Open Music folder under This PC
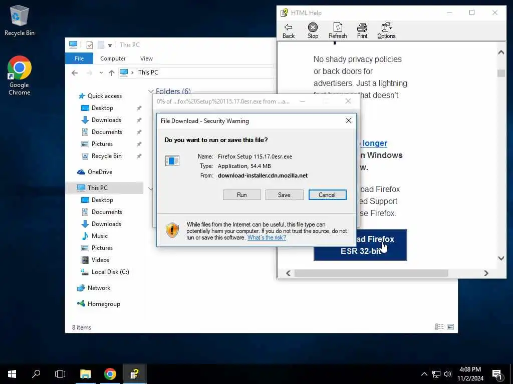This screenshot has width=513, height=384. (100, 236)
